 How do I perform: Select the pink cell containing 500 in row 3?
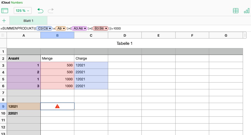57,65
